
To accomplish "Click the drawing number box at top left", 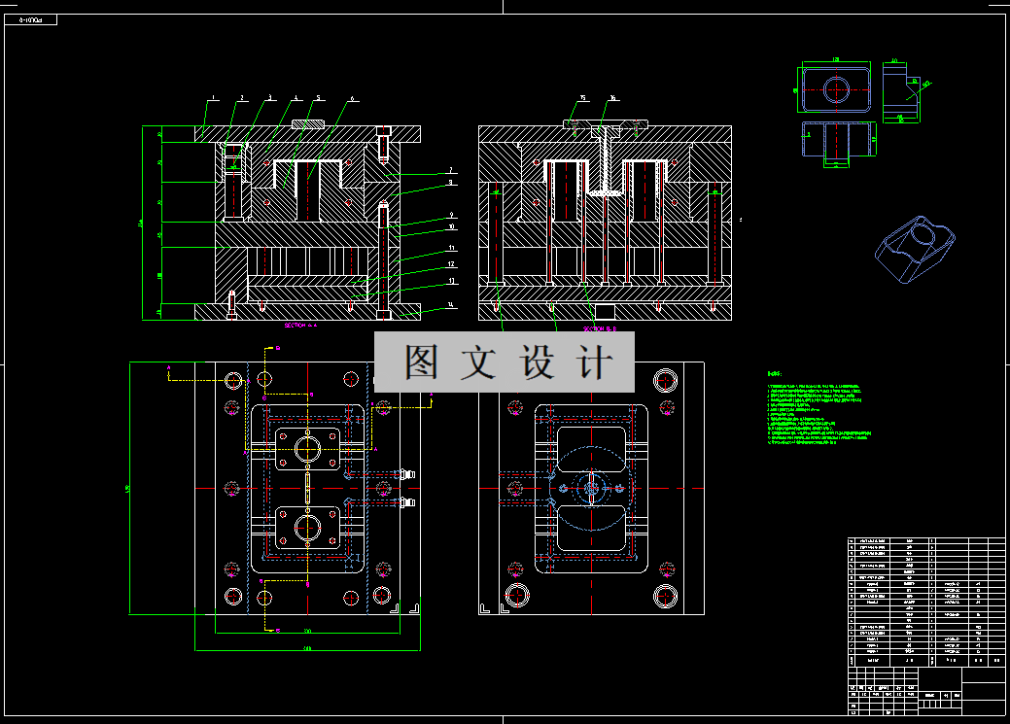I will [x=31, y=20].
